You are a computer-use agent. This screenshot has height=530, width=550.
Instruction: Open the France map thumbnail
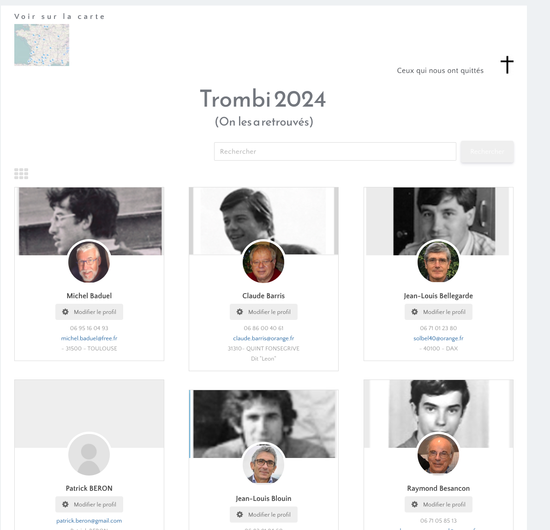click(42, 45)
